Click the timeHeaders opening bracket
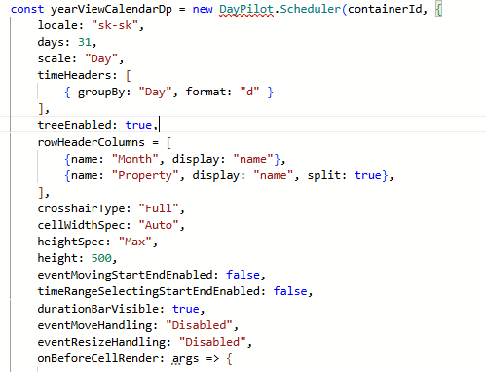The width and height of the screenshot is (486, 372). (129, 75)
